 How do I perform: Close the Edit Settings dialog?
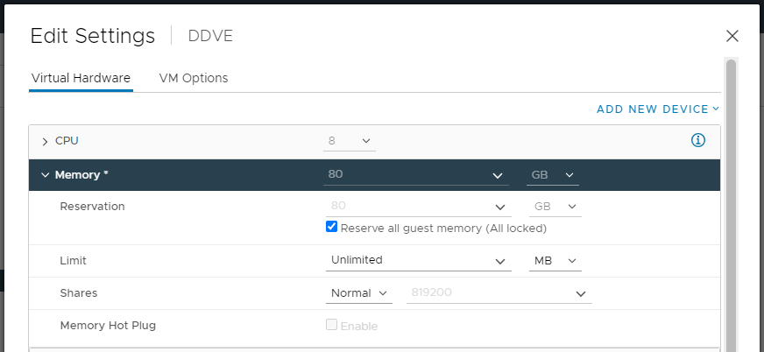coord(732,36)
